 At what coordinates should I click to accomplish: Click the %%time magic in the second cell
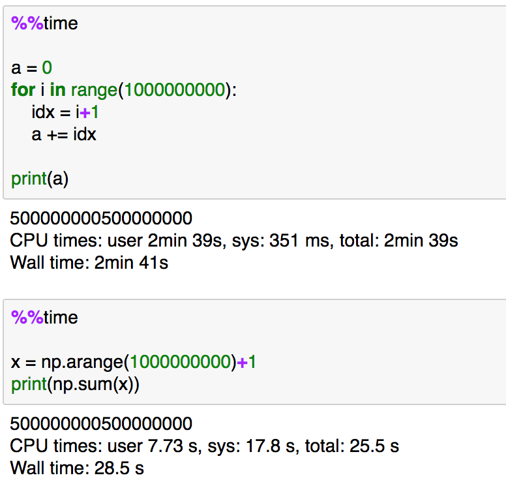[44, 318]
